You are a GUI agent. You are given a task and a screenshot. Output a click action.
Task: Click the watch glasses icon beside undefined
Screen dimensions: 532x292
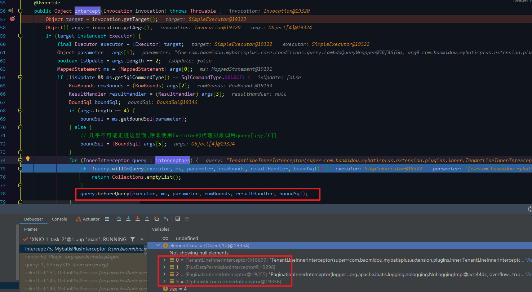pos(165,238)
